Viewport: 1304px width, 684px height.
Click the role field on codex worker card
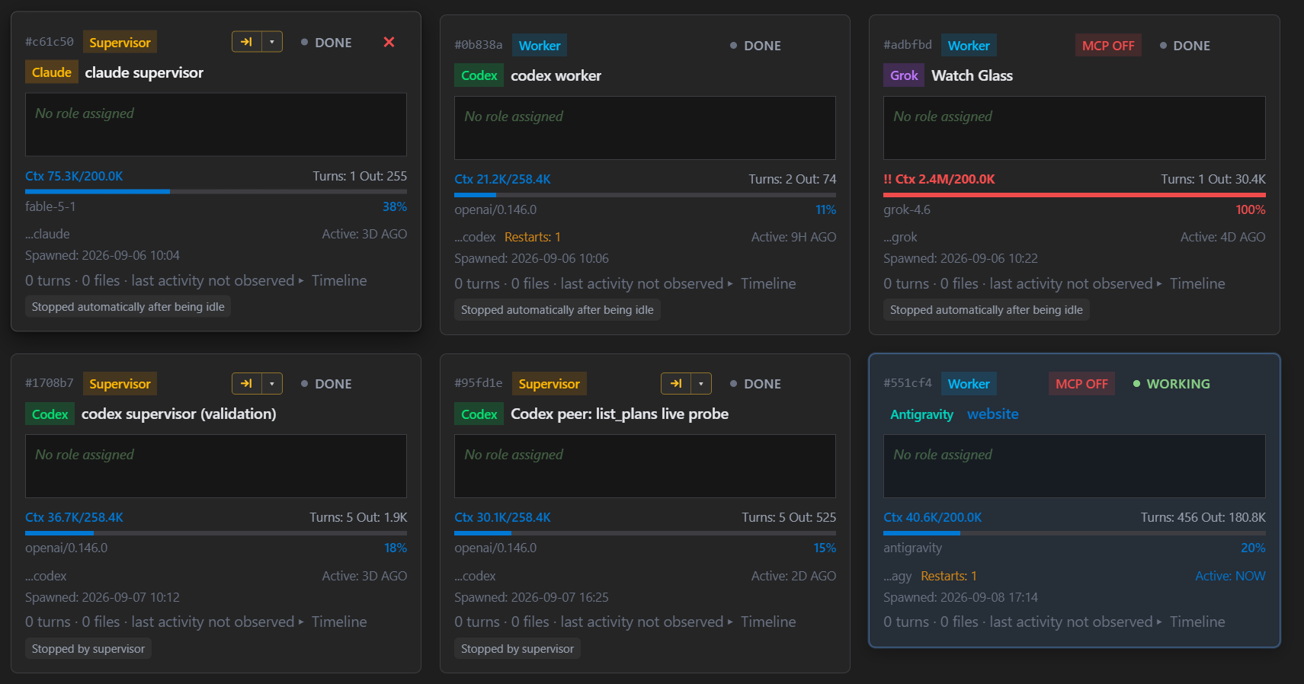pos(645,128)
